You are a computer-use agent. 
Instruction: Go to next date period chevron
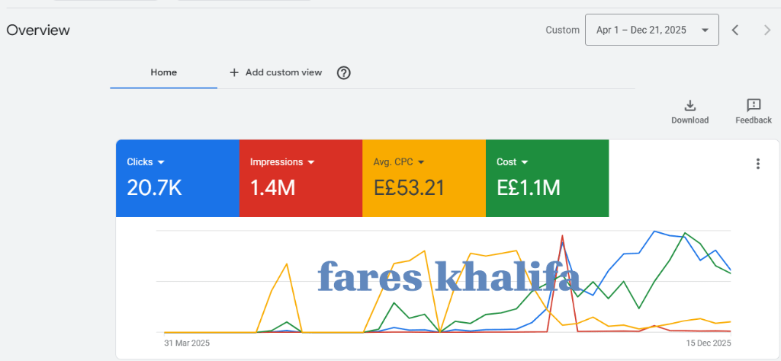click(x=767, y=30)
